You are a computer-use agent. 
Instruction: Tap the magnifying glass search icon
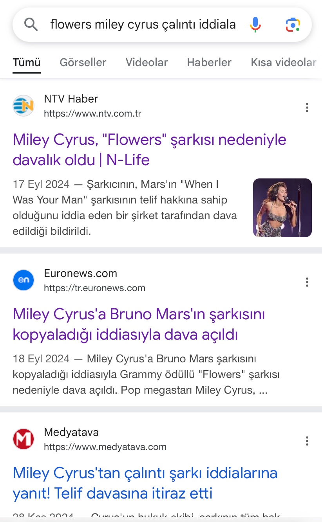click(x=31, y=25)
